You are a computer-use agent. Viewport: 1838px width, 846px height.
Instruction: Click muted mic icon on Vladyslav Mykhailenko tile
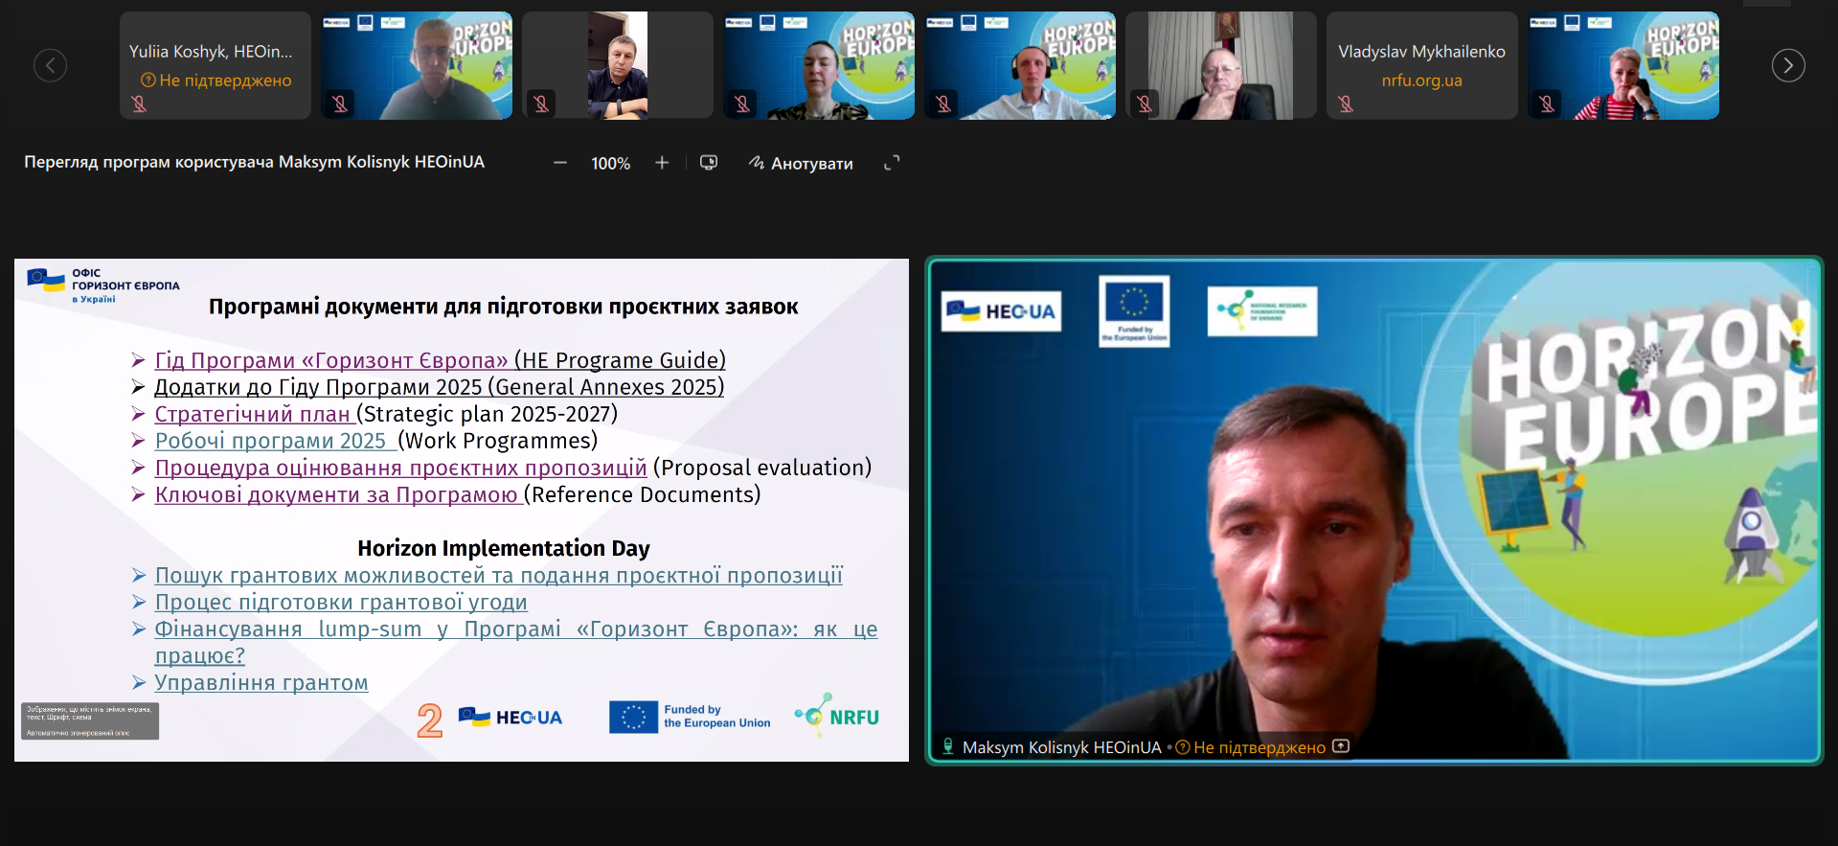(x=1346, y=103)
